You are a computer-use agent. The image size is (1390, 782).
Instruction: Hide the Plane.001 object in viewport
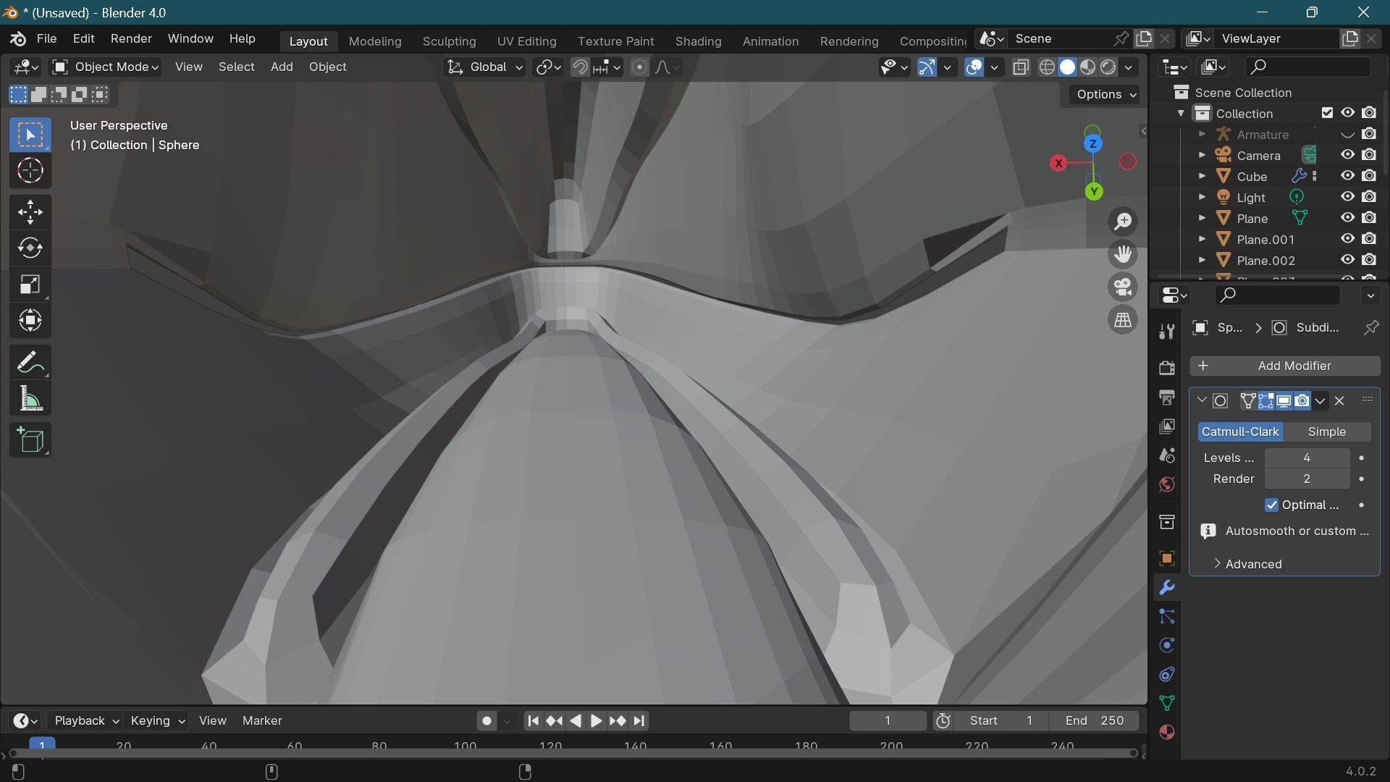point(1347,239)
